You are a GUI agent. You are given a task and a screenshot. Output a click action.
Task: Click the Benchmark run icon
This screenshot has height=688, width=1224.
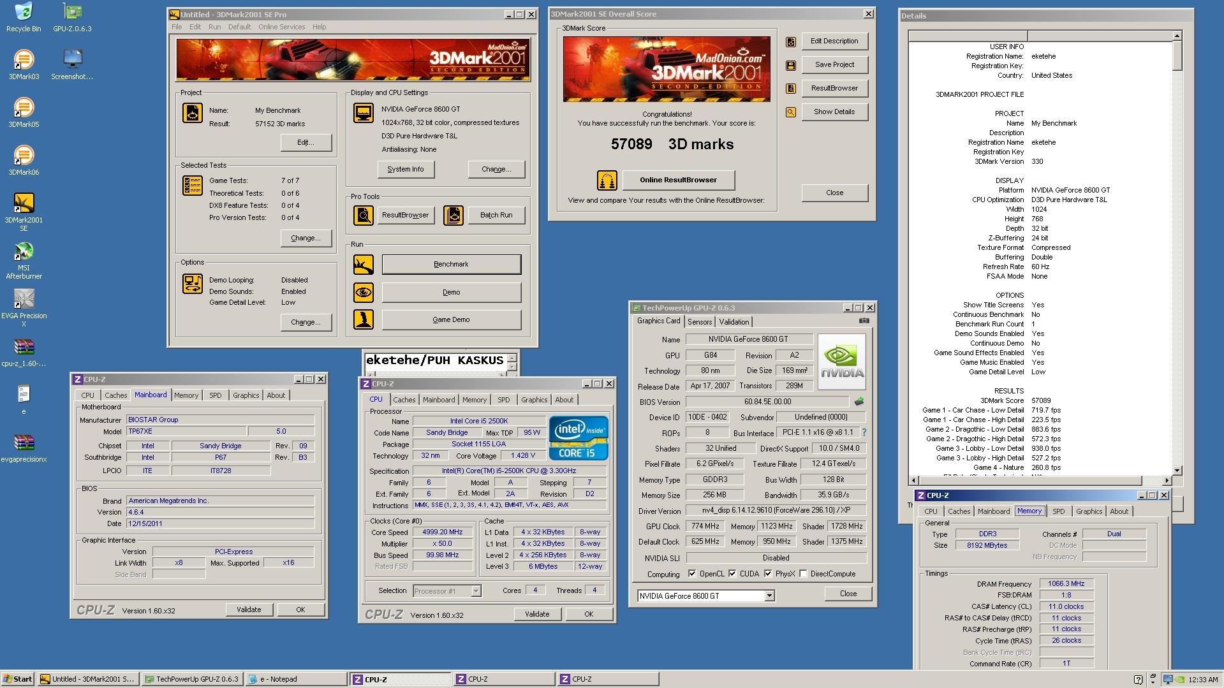[x=364, y=265]
